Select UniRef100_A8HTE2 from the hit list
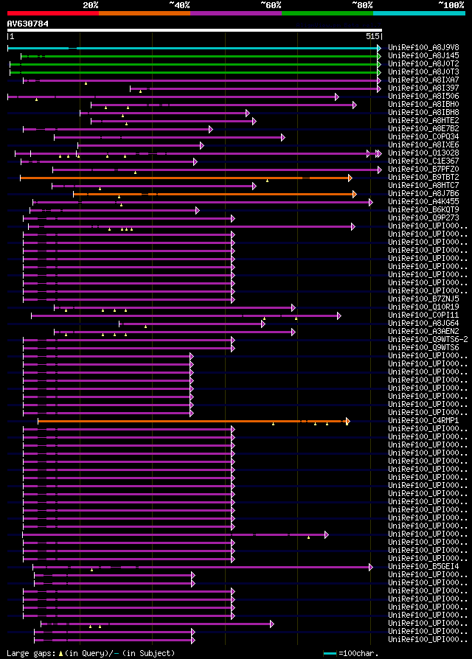Viewport: 472px width, 659px height. pyautogui.click(x=423, y=121)
